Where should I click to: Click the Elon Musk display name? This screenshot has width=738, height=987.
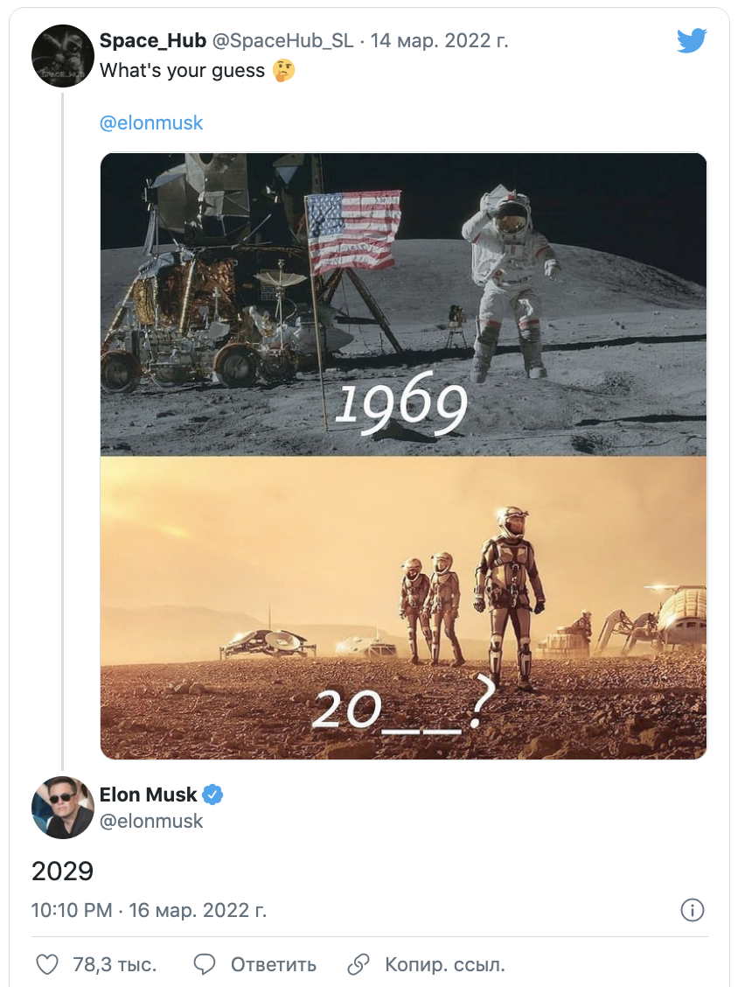148,794
